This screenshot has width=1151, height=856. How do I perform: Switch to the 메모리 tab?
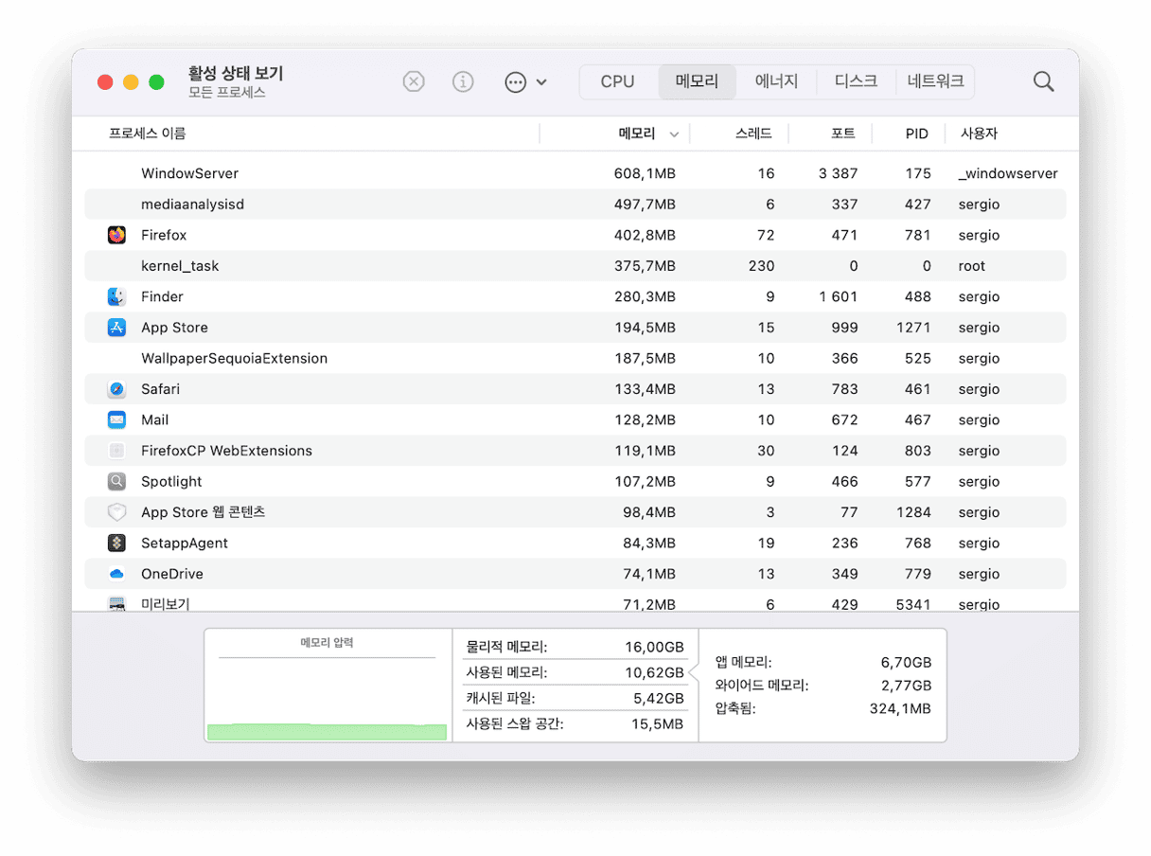click(697, 81)
